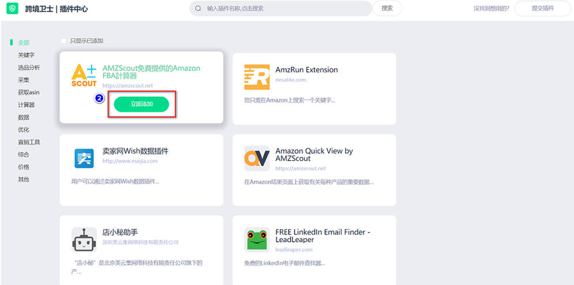This screenshot has width=574, height=285.
Task: Click the 立即添加 button
Action: tap(141, 104)
